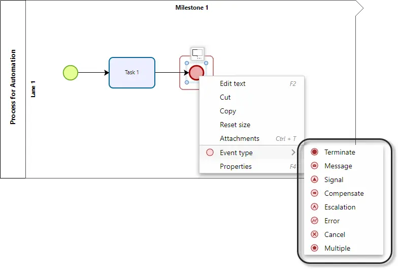This screenshot has width=398, height=269.
Task: Open the annotation attach icon above end event
Action: coord(197,54)
